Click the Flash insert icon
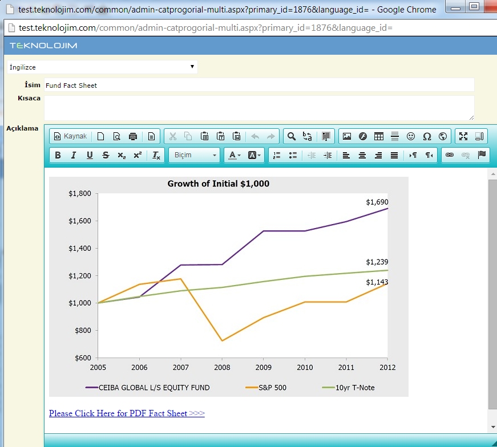This screenshot has width=497, height=447. click(363, 136)
